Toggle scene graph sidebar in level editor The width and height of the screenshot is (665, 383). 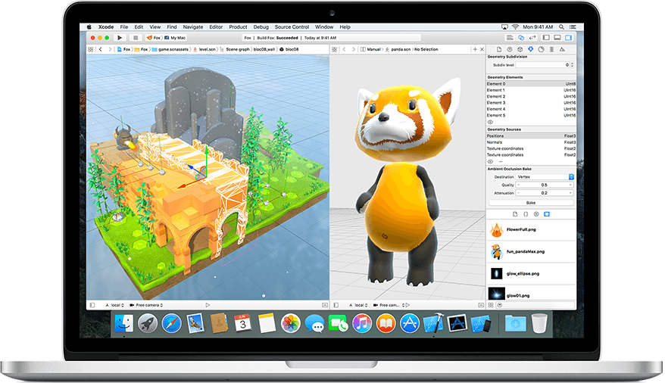click(92, 305)
